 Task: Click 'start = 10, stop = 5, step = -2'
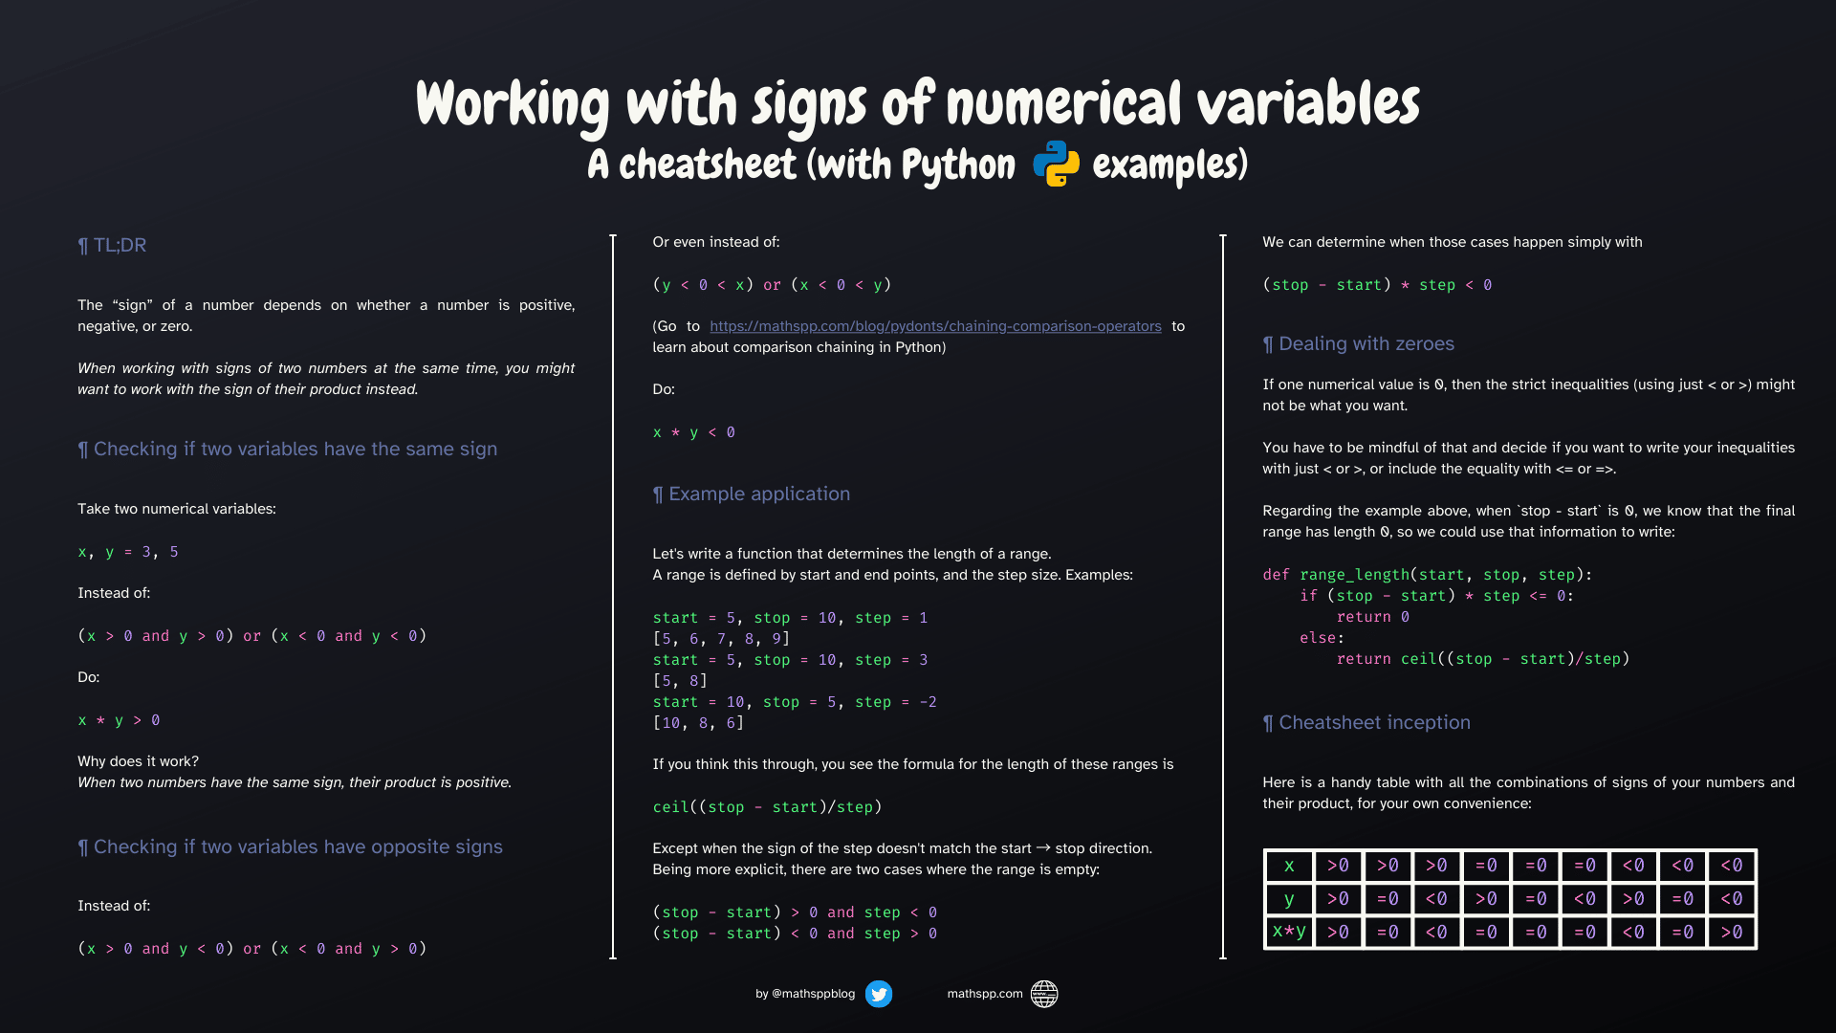point(795,702)
